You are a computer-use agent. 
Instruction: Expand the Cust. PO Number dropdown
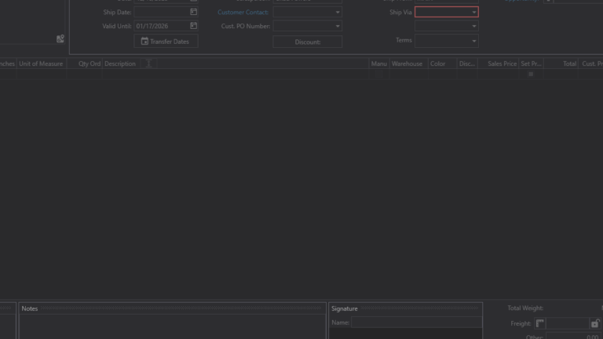pyautogui.click(x=338, y=26)
